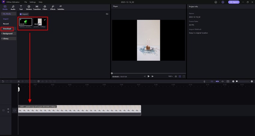This screenshot has height=136, width=255.
Task: Open the Media tab
Action: point(5,7)
